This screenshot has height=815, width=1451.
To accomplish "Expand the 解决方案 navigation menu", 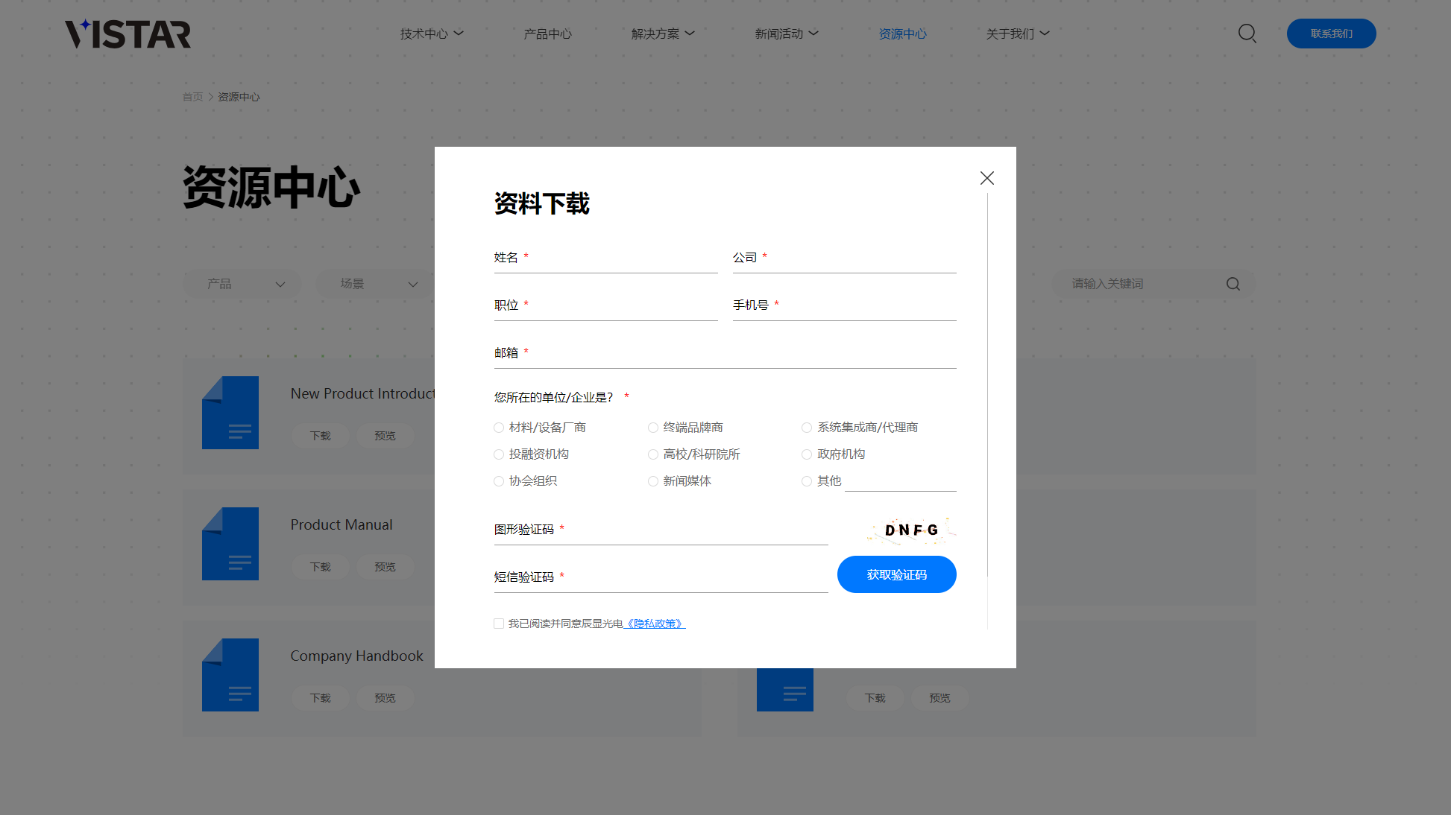I will (662, 34).
